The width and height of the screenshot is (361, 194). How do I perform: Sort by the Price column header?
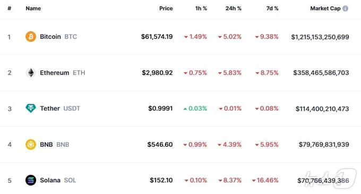point(166,9)
